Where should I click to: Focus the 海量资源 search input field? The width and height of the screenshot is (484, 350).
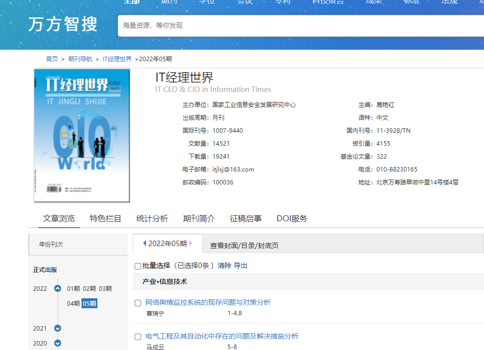(x=301, y=26)
